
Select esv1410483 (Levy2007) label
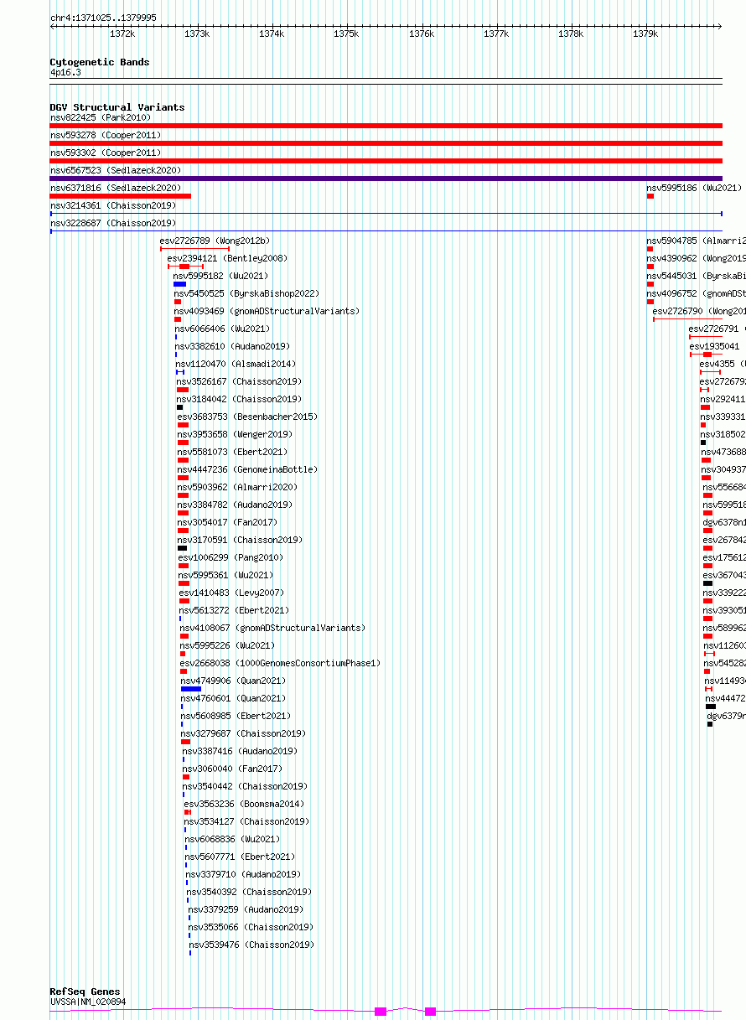pos(231,593)
